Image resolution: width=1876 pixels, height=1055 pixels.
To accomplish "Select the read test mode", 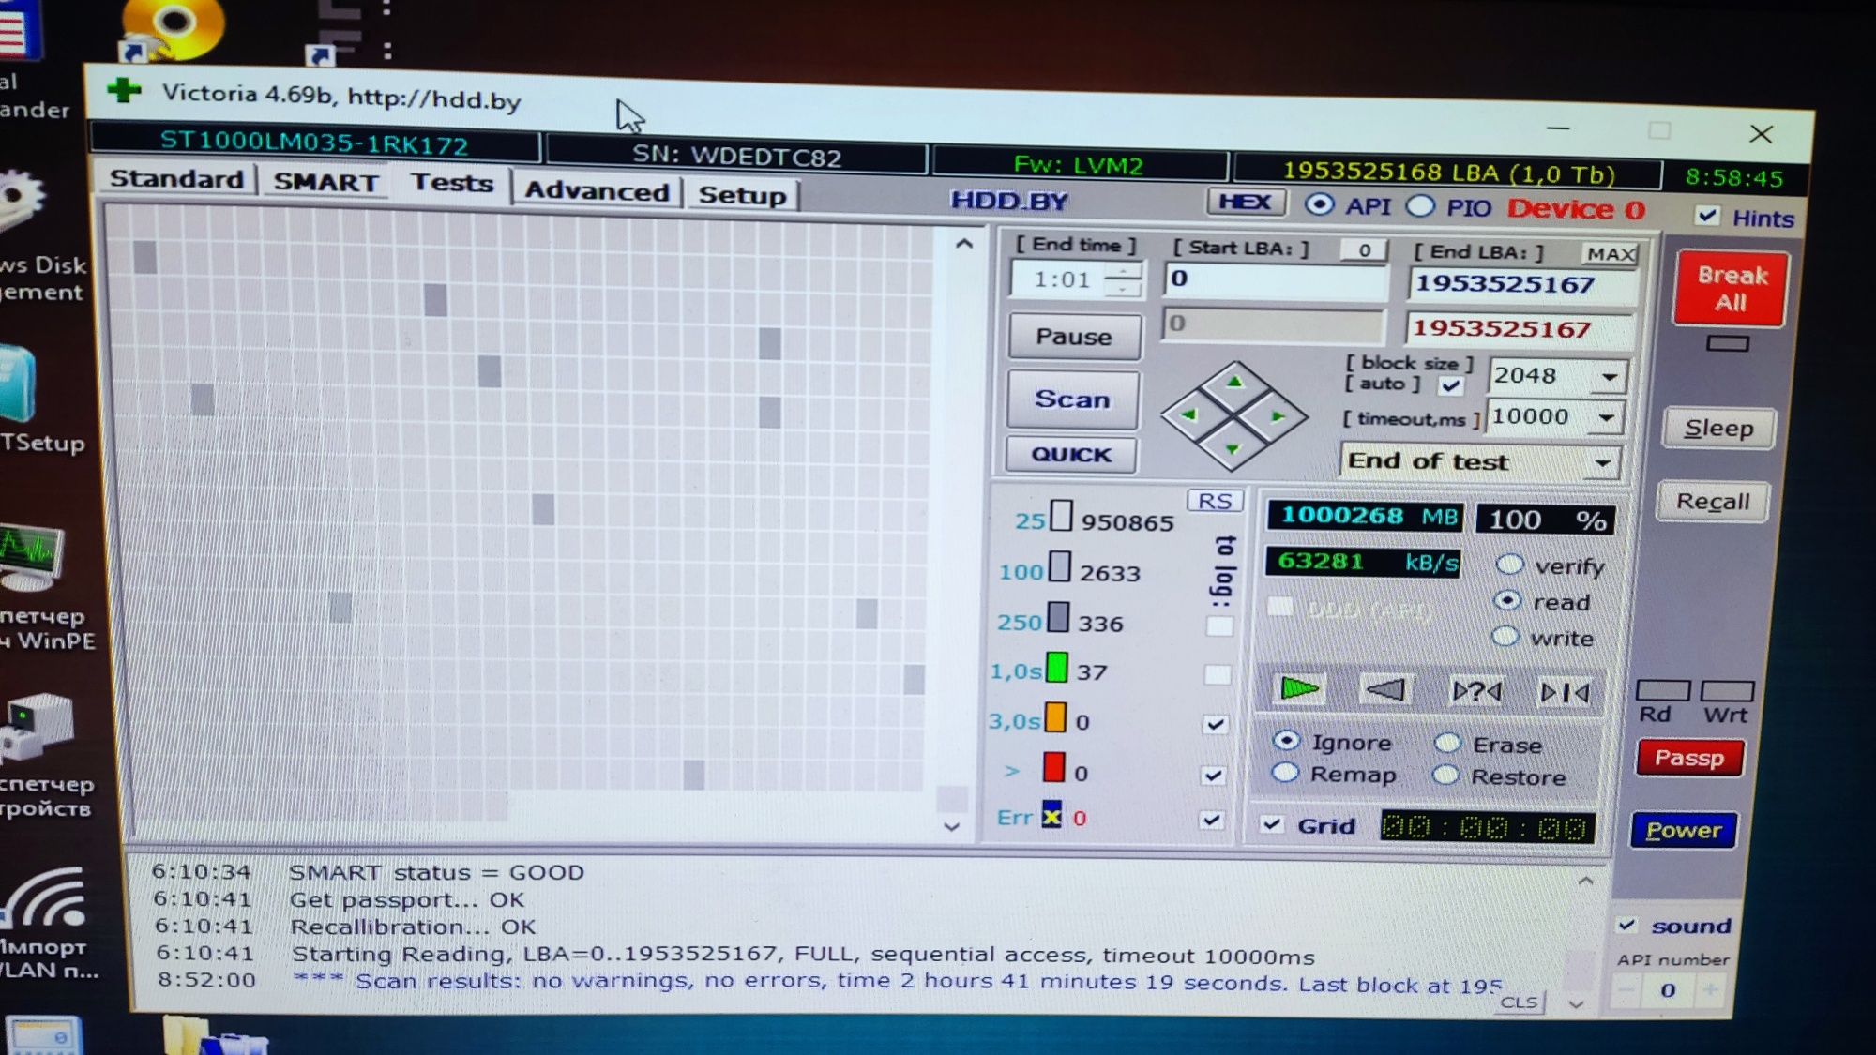I will pos(1507,600).
